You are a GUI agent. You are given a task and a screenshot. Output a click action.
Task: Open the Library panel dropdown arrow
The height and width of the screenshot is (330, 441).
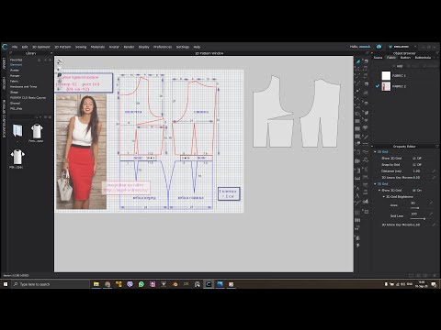click(51, 53)
